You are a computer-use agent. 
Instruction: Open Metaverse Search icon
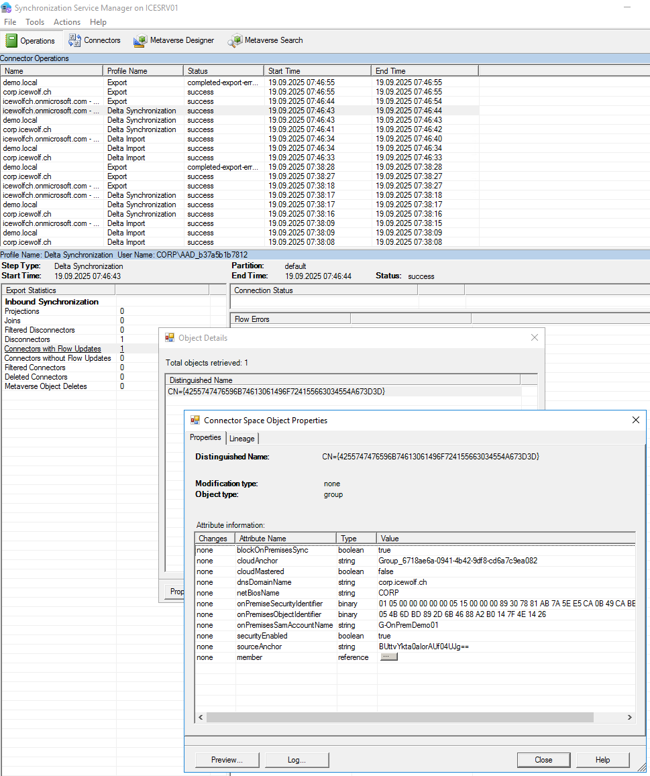pyautogui.click(x=235, y=41)
